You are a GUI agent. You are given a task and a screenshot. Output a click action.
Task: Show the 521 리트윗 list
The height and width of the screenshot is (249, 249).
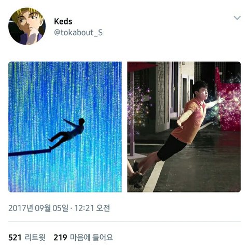pos(27,238)
